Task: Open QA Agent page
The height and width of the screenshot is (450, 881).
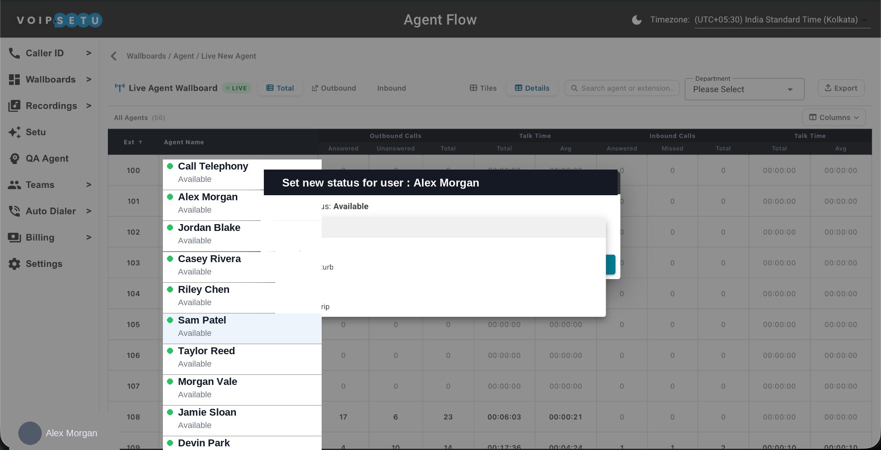Action: (47, 159)
